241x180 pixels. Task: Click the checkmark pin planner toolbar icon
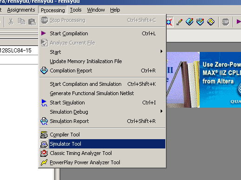tap(200, 22)
